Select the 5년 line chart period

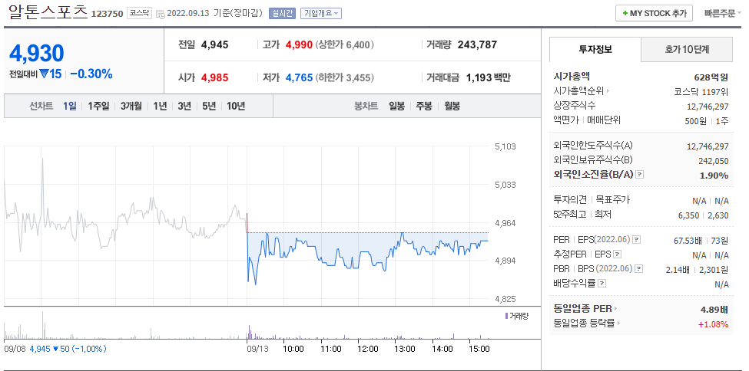pos(209,106)
